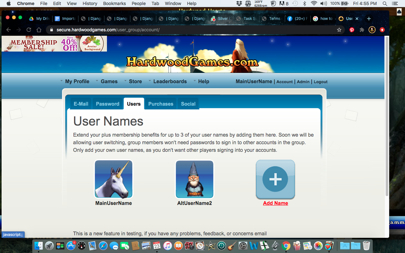Open Finder from the Dock
405x253 pixels.
pos(39,245)
